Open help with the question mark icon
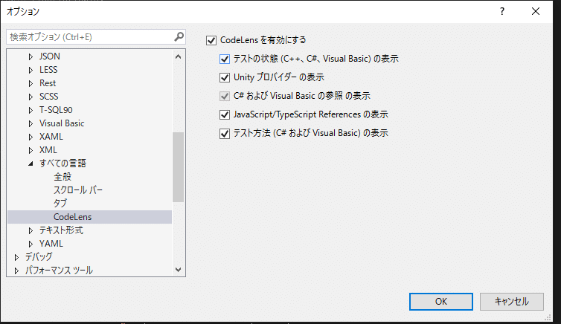561x324 pixels. point(502,11)
